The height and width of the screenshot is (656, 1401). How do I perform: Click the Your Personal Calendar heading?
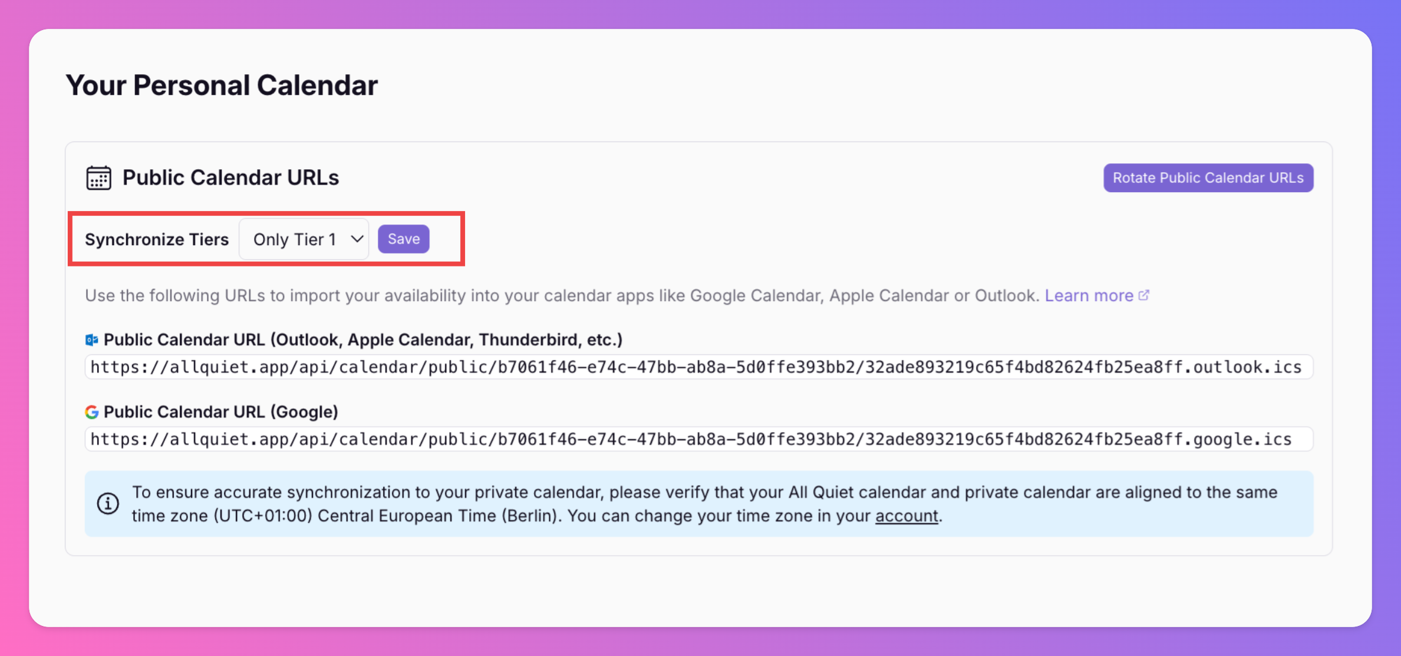pos(222,85)
